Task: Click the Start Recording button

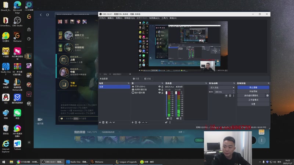Action: [253, 91]
